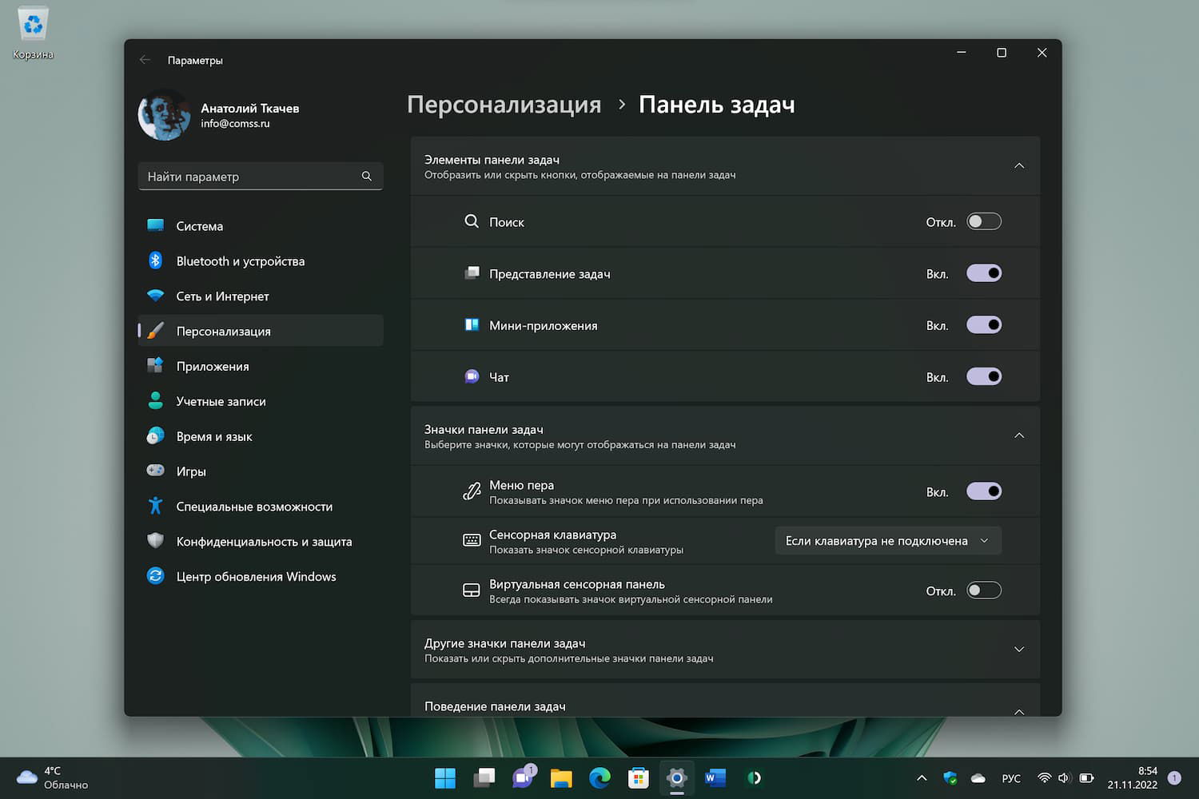The image size is (1199, 799).
Task: Click the Windows Start button
Action: [445, 777]
